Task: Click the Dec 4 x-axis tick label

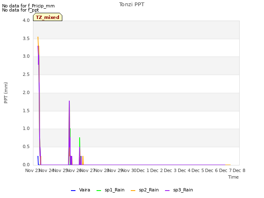Action: point(184,170)
